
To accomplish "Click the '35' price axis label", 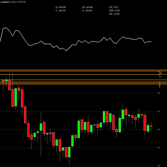I will pyautogui.click(x=159, y=148).
